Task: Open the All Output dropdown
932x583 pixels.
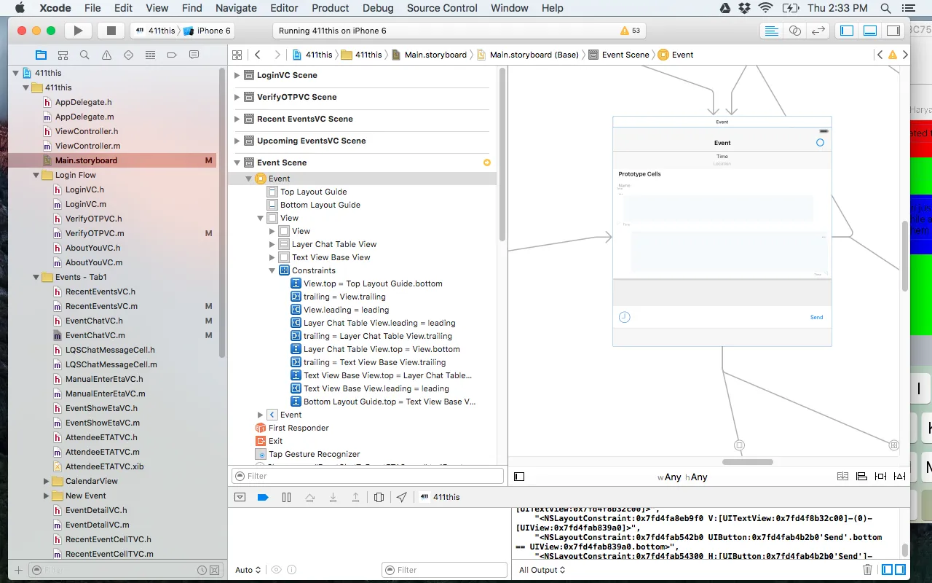Action: click(542, 570)
